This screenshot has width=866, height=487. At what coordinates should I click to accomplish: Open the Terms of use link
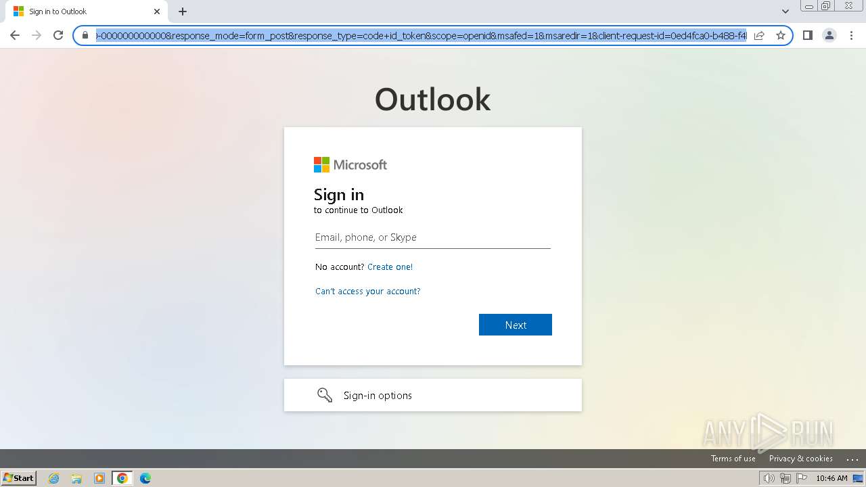click(733, 459)
